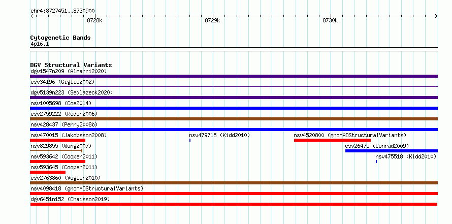Open the esv26475 (Conrad2009) label

pos(377,146)
